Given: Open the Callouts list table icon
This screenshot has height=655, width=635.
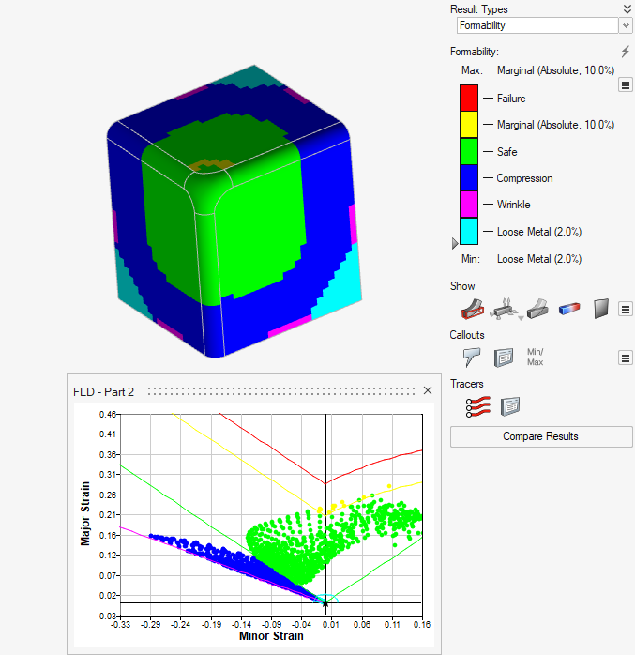Looking at the screenshot, I should tap(504, 358).
